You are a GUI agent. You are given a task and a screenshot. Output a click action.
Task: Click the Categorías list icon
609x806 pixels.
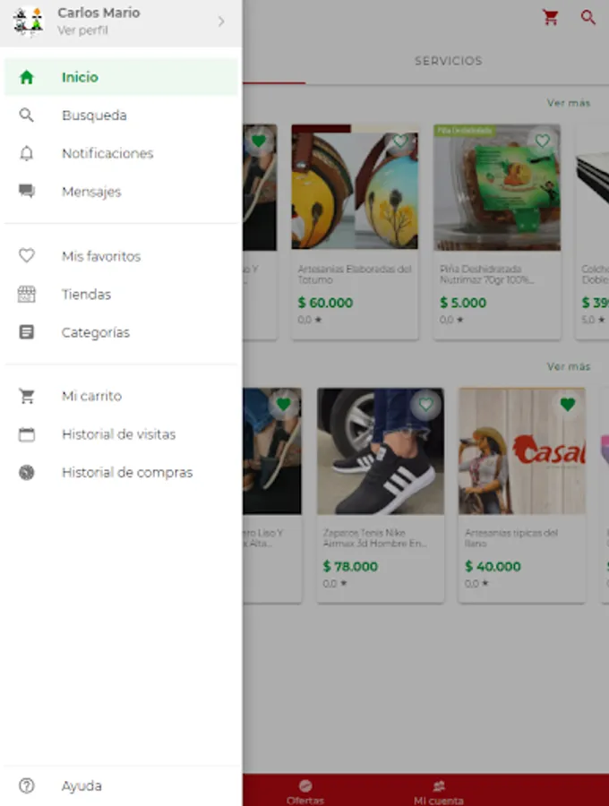(x=27, y=332)
